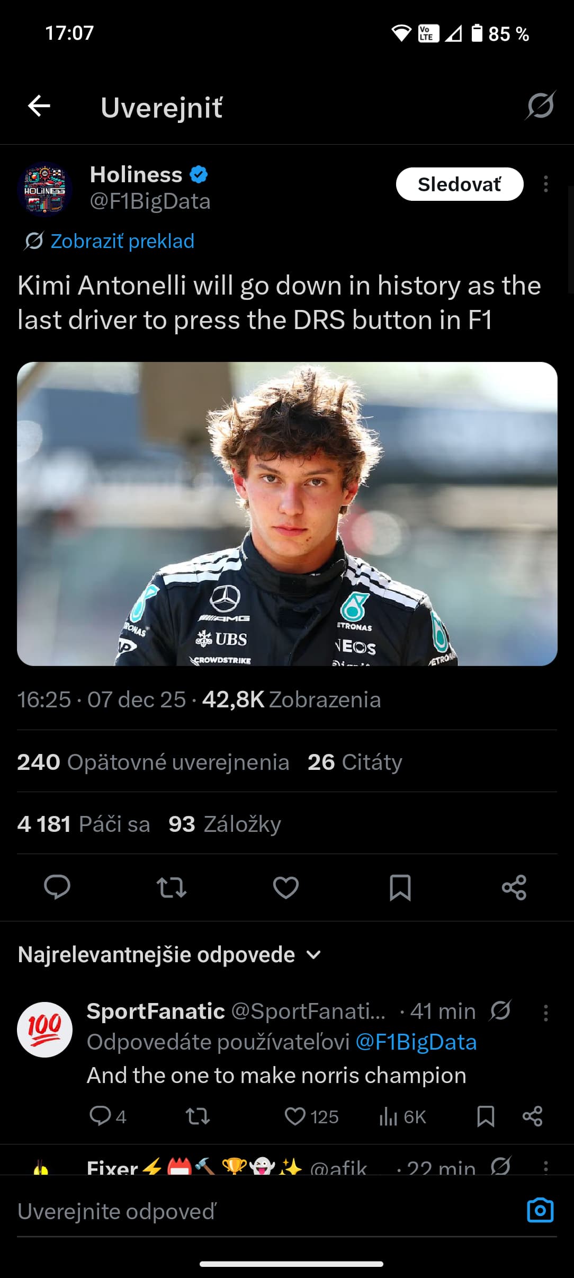View analytics on SportFanatic's reply
This screenshot has height=1278, width=574.
point(402,1116)
